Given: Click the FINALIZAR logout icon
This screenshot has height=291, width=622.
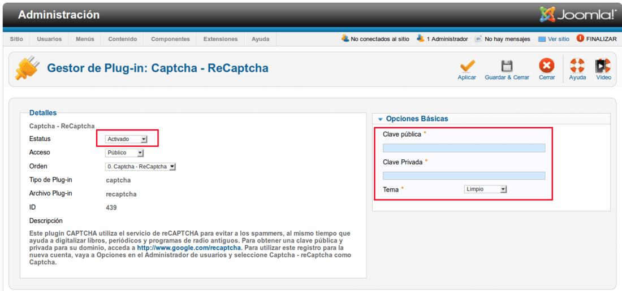Looking at the screenshot, I should click(x=580, y=38).
